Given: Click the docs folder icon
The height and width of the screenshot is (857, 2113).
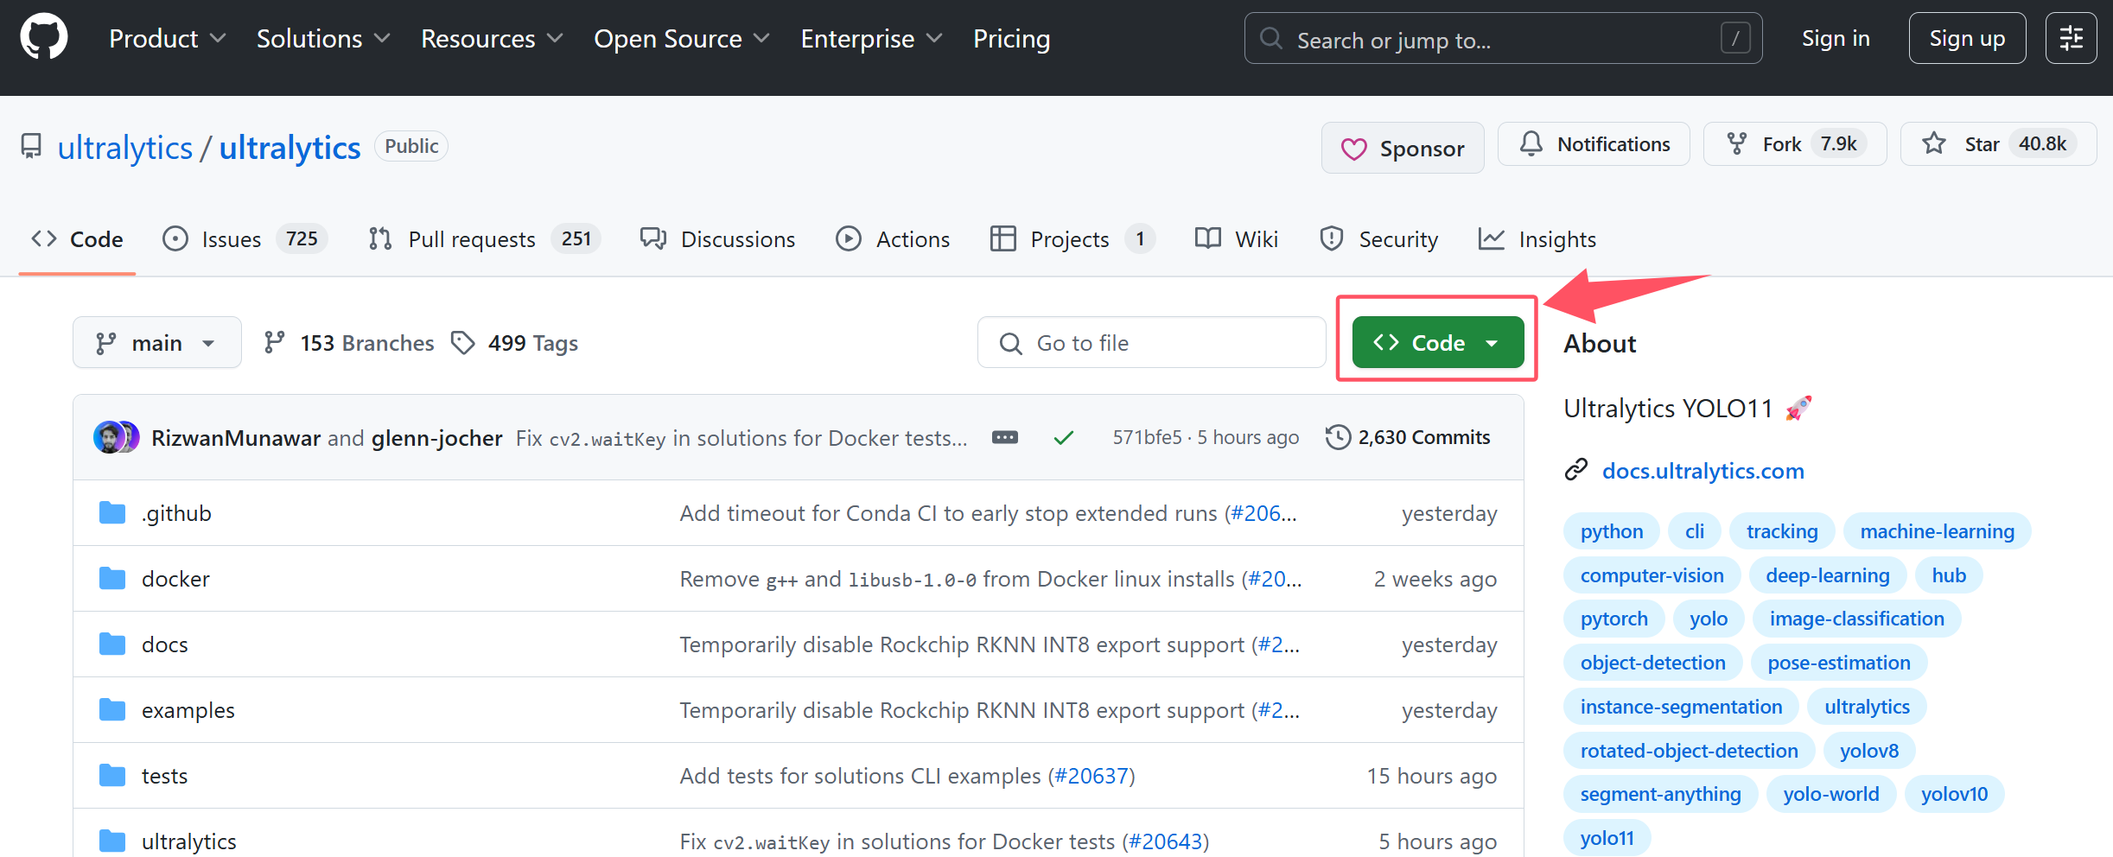Looking at the screenshot, I should (112, 644).
